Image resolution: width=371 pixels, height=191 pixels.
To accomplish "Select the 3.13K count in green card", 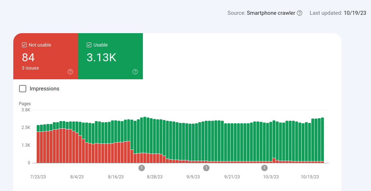I will click(x=101, y=58).
